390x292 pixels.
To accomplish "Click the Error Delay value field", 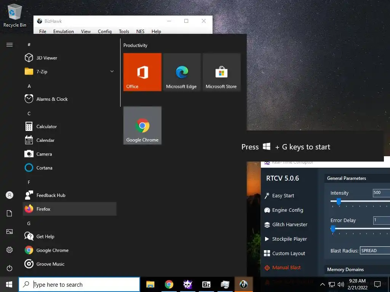I will (382, 220).
